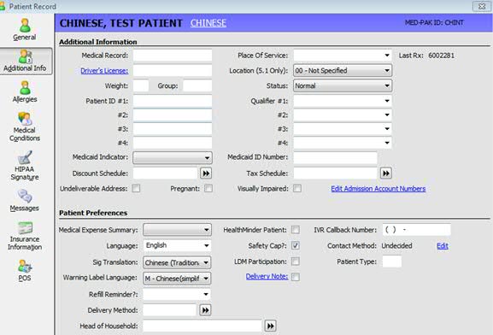The image size is (493, 335).
Task: Enable the LDM Participation checkbox
Action: [x=296, y=262]
